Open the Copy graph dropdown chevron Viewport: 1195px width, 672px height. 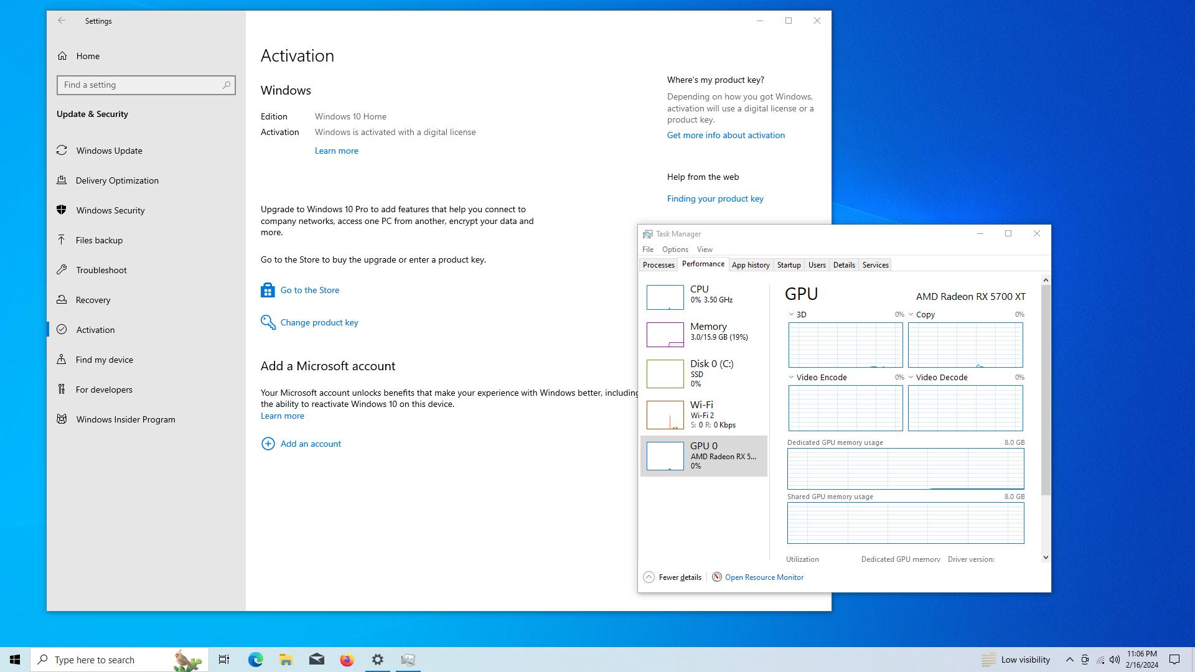(x=911, y=315)
